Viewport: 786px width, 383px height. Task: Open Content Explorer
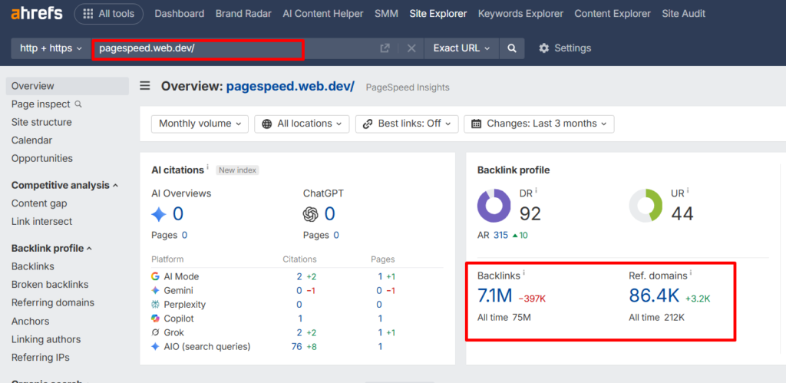613,14
